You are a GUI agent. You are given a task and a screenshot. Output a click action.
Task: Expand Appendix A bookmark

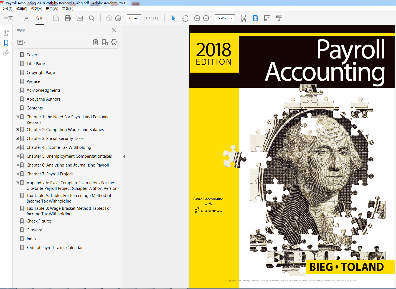tap(17, 183)
